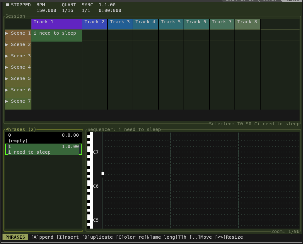This screenshot has height=244, width=303.
Task: Select the Track 7 header
Action: pyautogui.click(x=222, y=24)
